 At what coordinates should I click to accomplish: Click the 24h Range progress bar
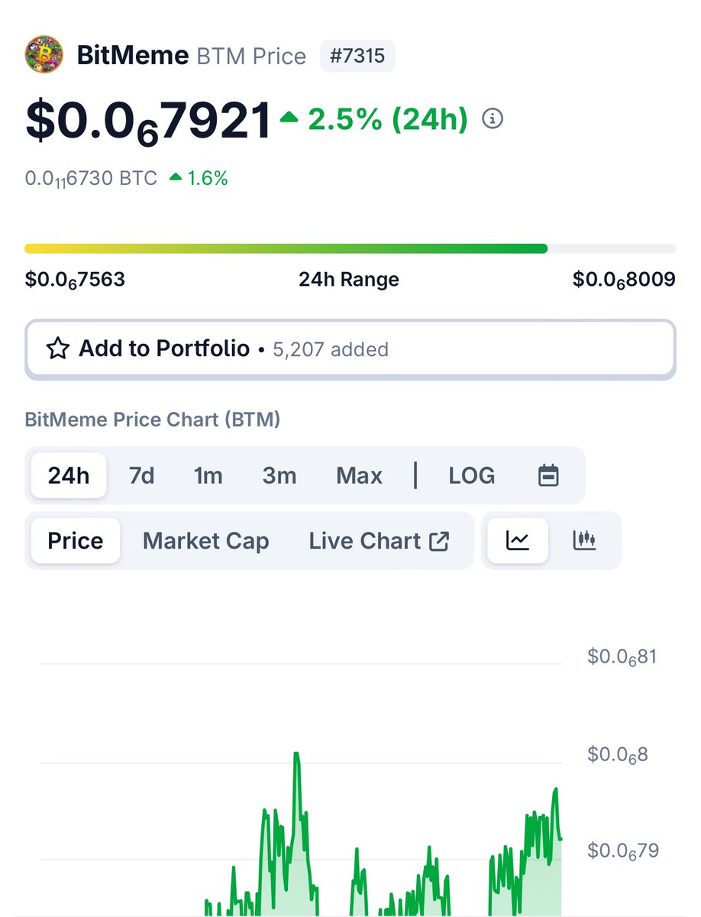[x=350, y=248]
